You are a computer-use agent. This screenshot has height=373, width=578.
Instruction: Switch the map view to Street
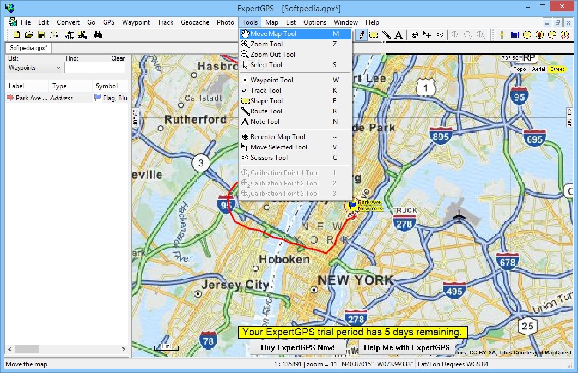point(557,69)
